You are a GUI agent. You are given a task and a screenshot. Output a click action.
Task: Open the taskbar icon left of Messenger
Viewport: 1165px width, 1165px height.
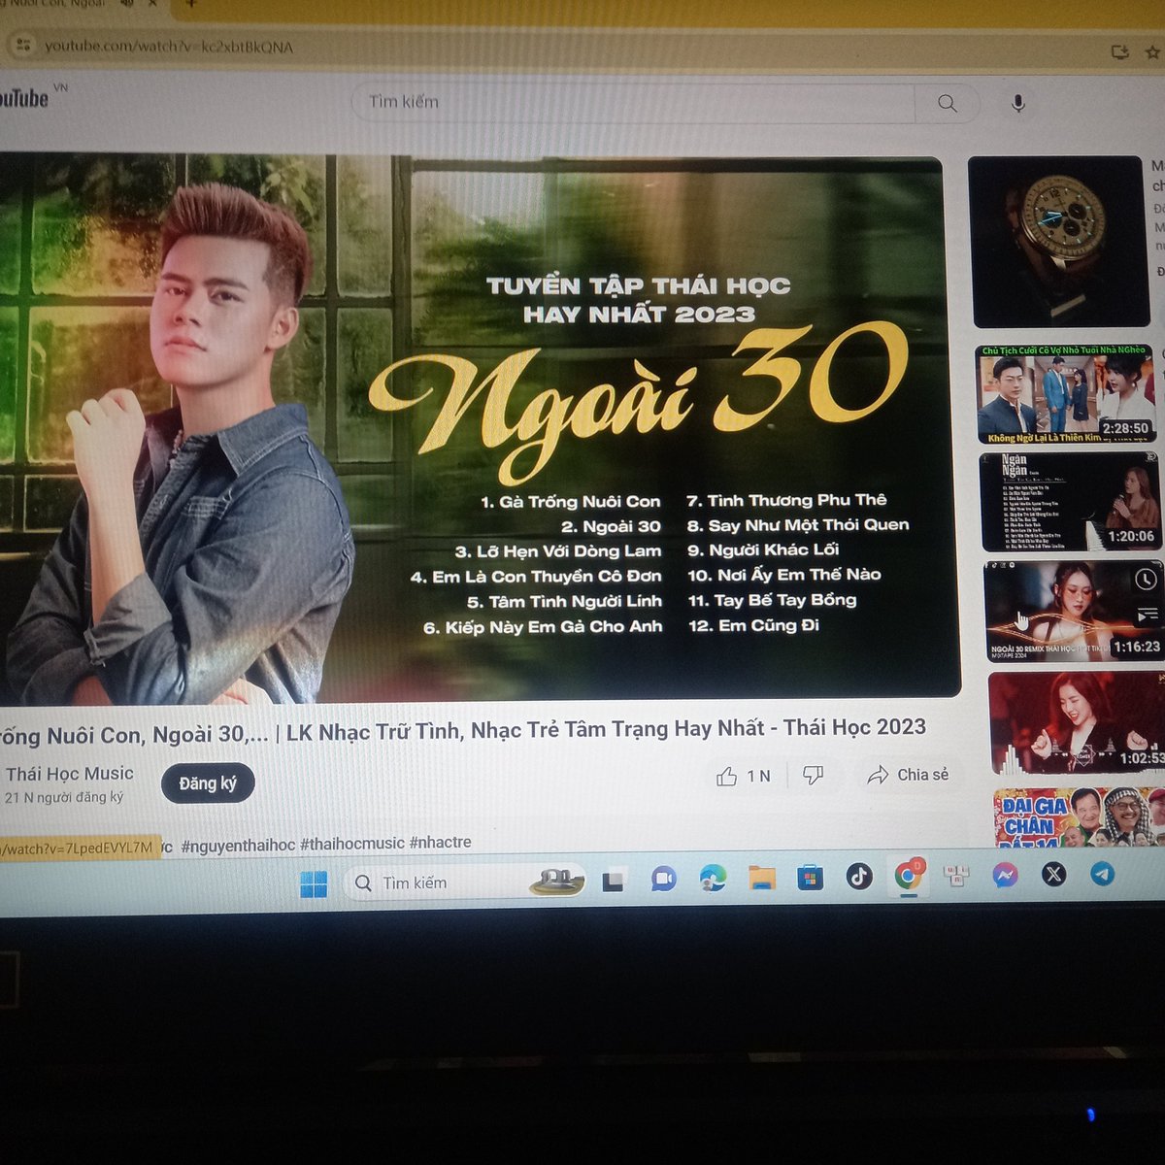point(956,876)
